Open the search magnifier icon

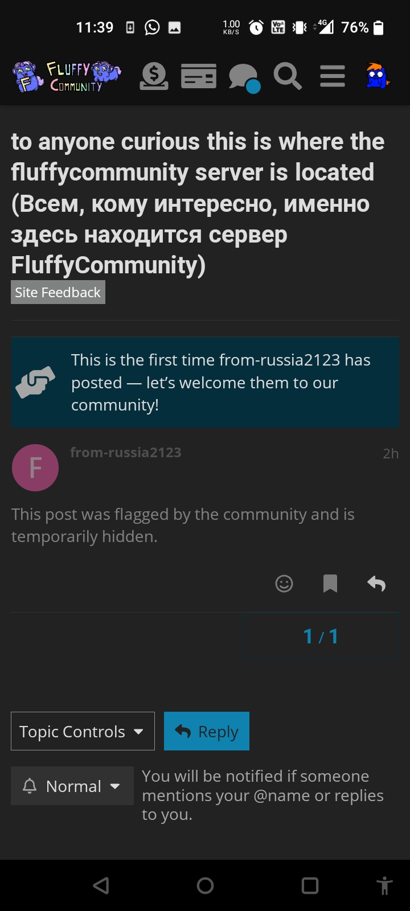click(288, 76)
